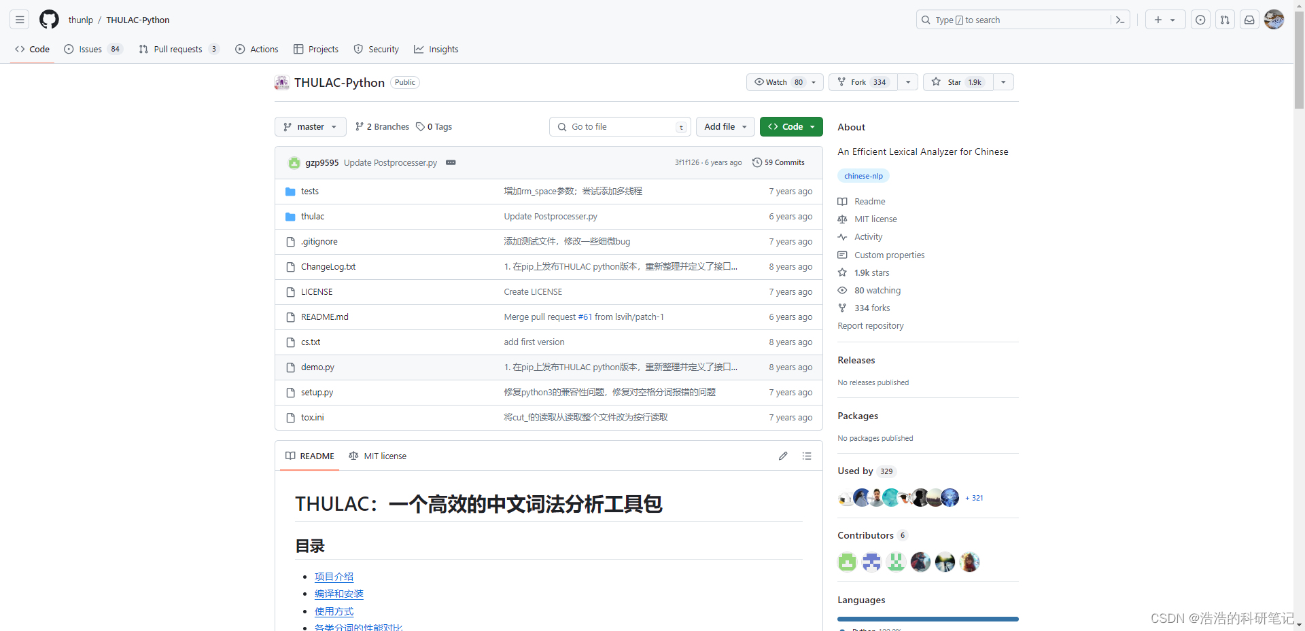Screen dimensions: 1305x631
Task: Open the create new plus dropdown
Action: (1165, 20)
